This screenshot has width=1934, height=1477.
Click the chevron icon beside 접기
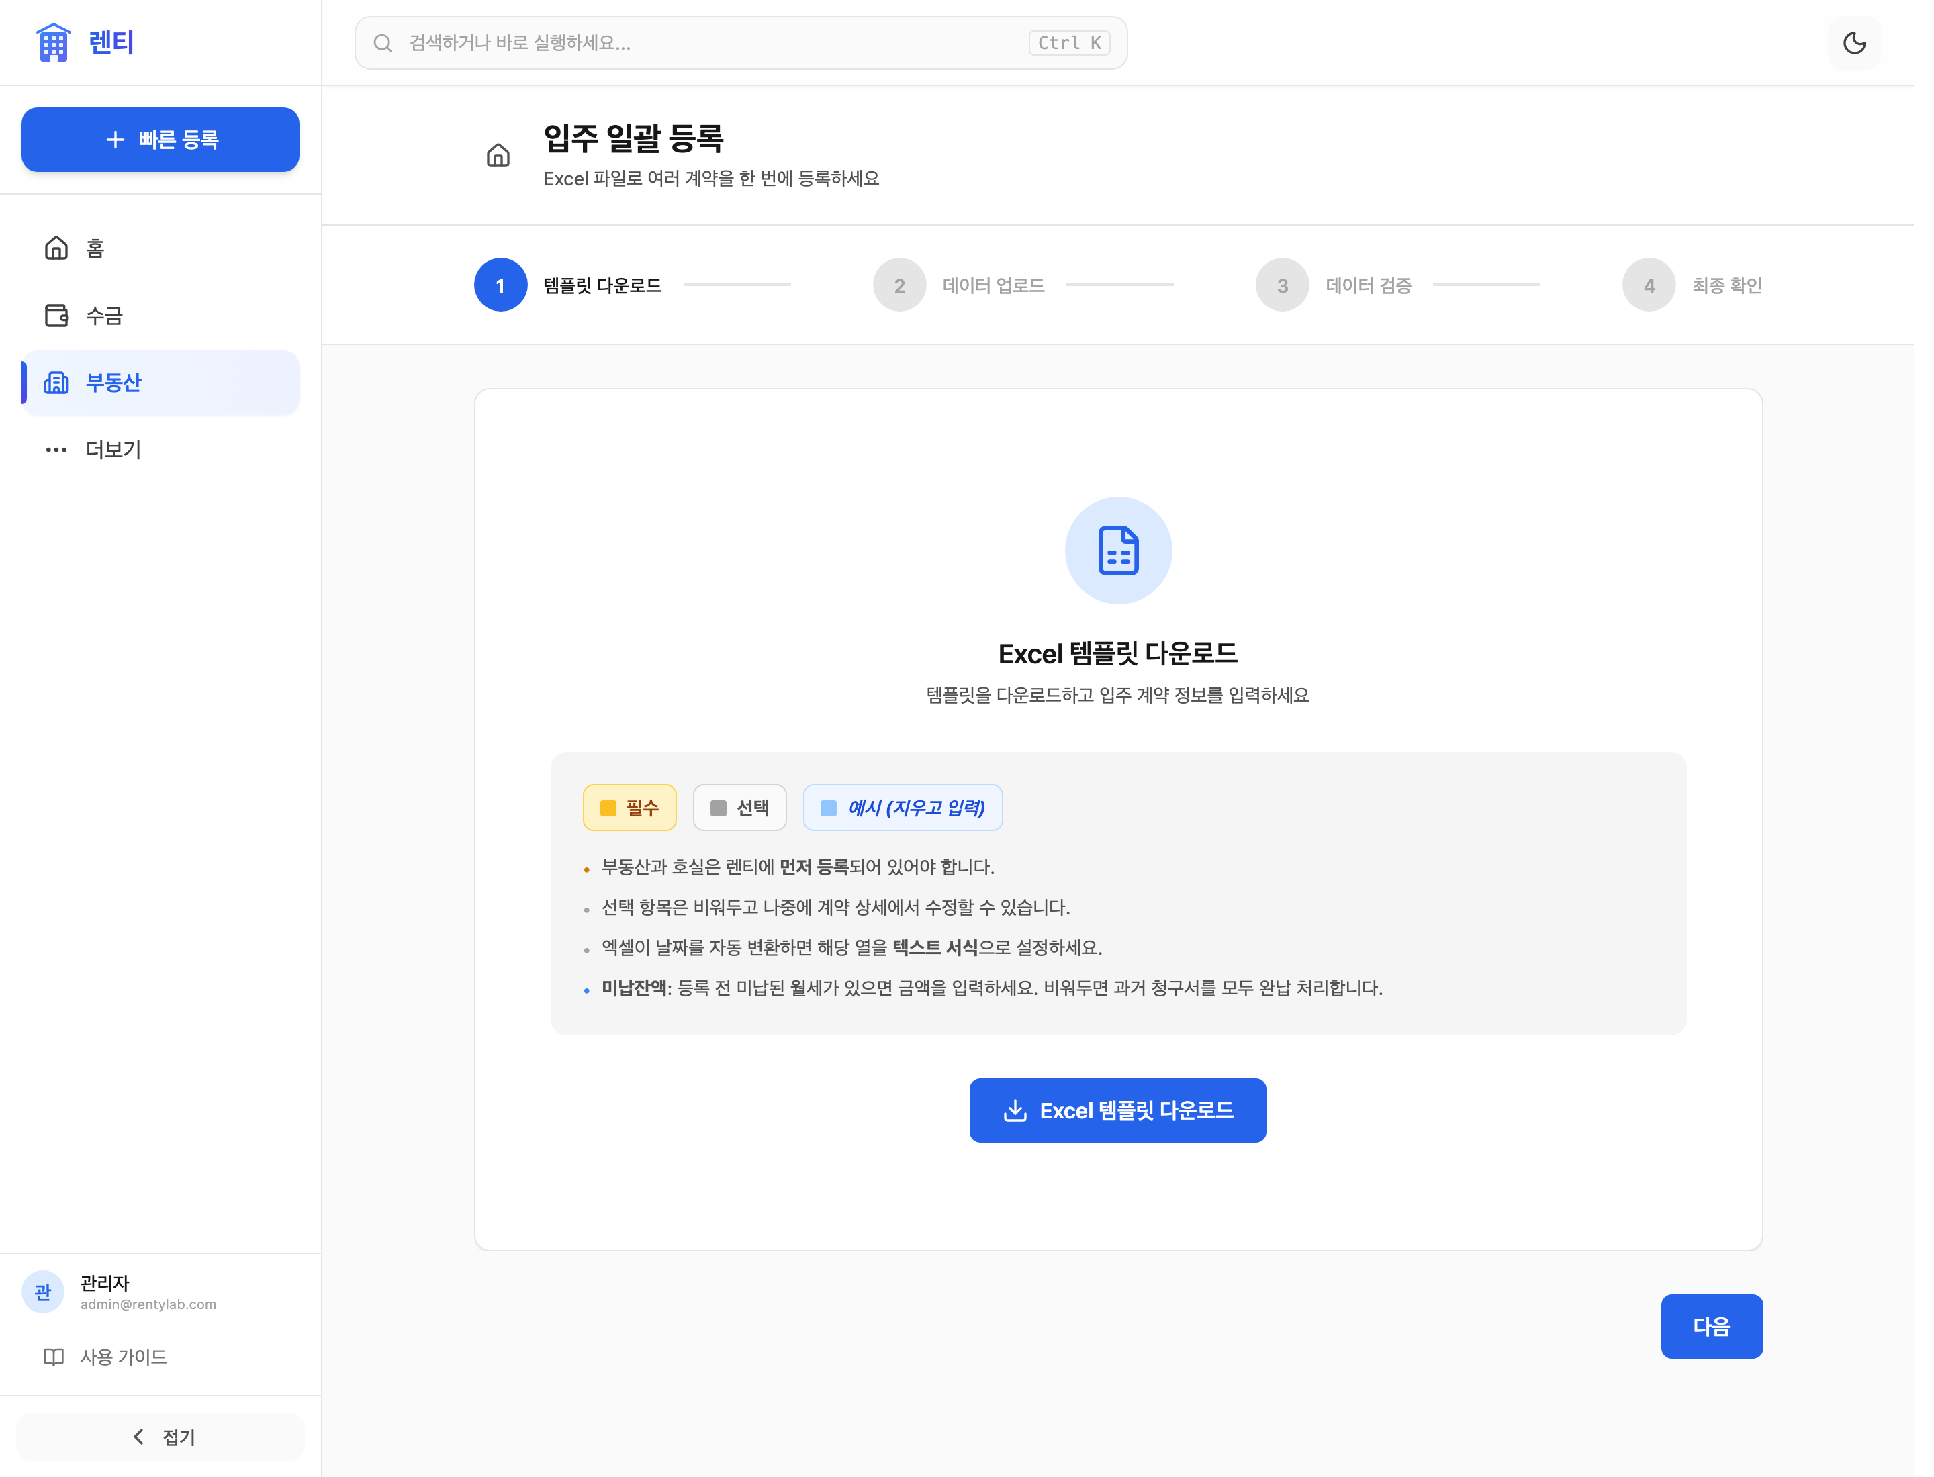pos(138,1437)
